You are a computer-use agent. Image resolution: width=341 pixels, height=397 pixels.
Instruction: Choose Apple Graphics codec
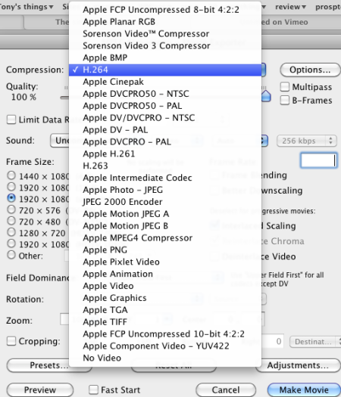coord(165,298)
